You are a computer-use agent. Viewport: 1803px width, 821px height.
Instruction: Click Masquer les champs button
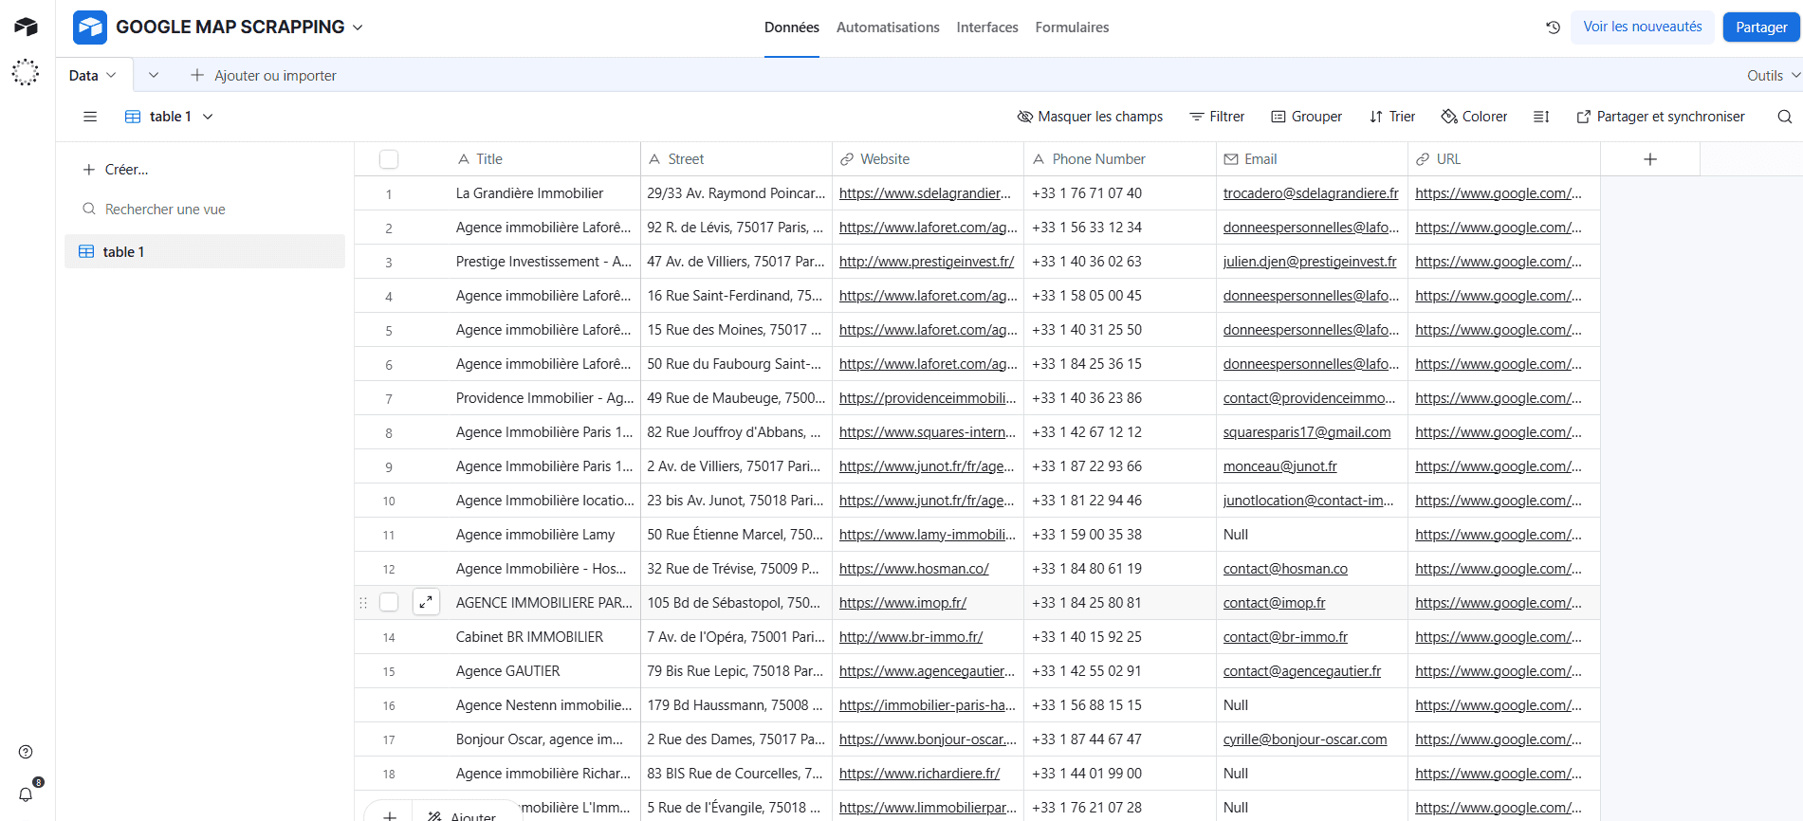pos(1090,117)
